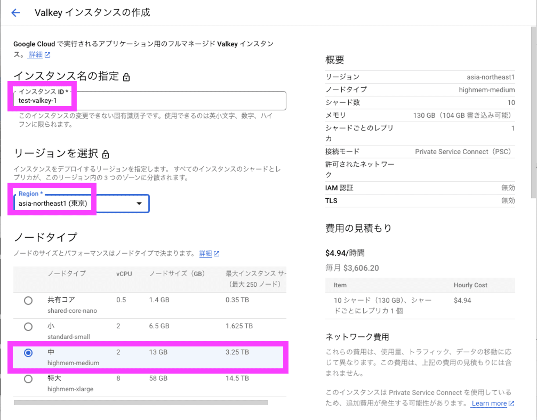
Task: Open the 詳細 link in the ノードタイプ section
Action: (x=206, y=253)
